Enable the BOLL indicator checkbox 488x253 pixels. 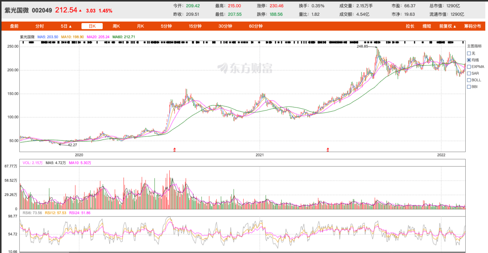click(x=469, y=80)
